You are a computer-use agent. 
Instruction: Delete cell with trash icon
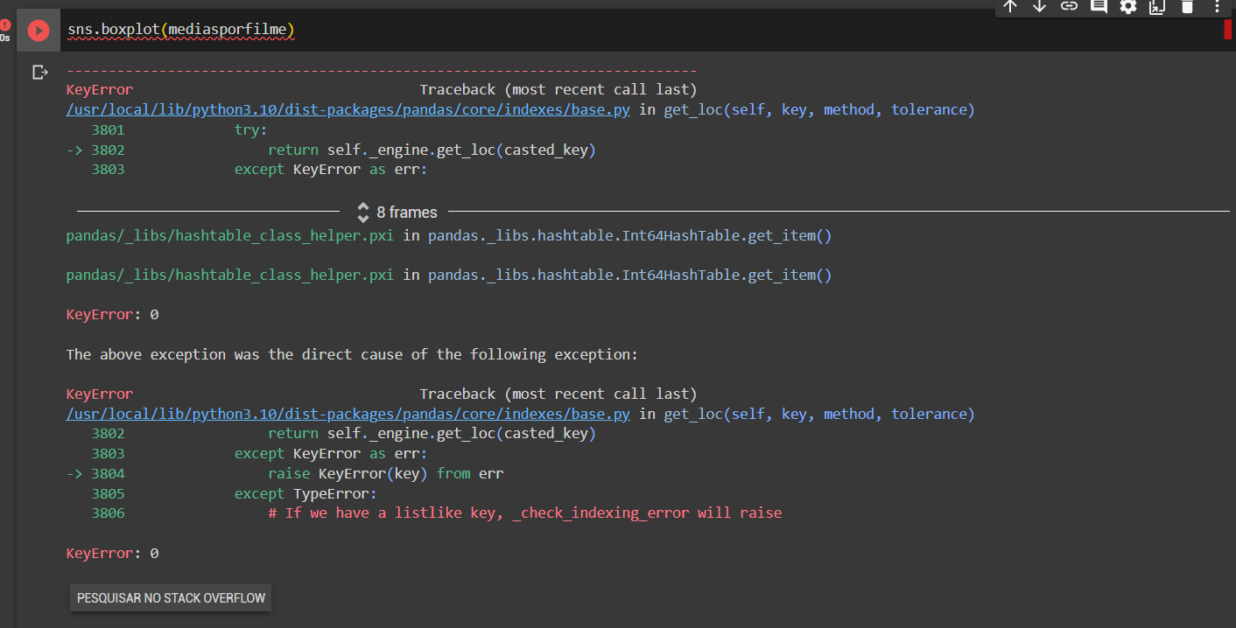(1187, 7)
